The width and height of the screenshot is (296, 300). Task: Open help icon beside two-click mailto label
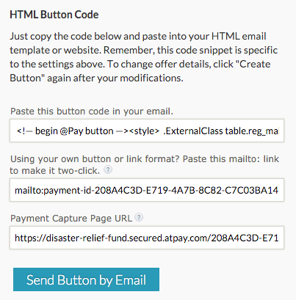coord(108,169)
